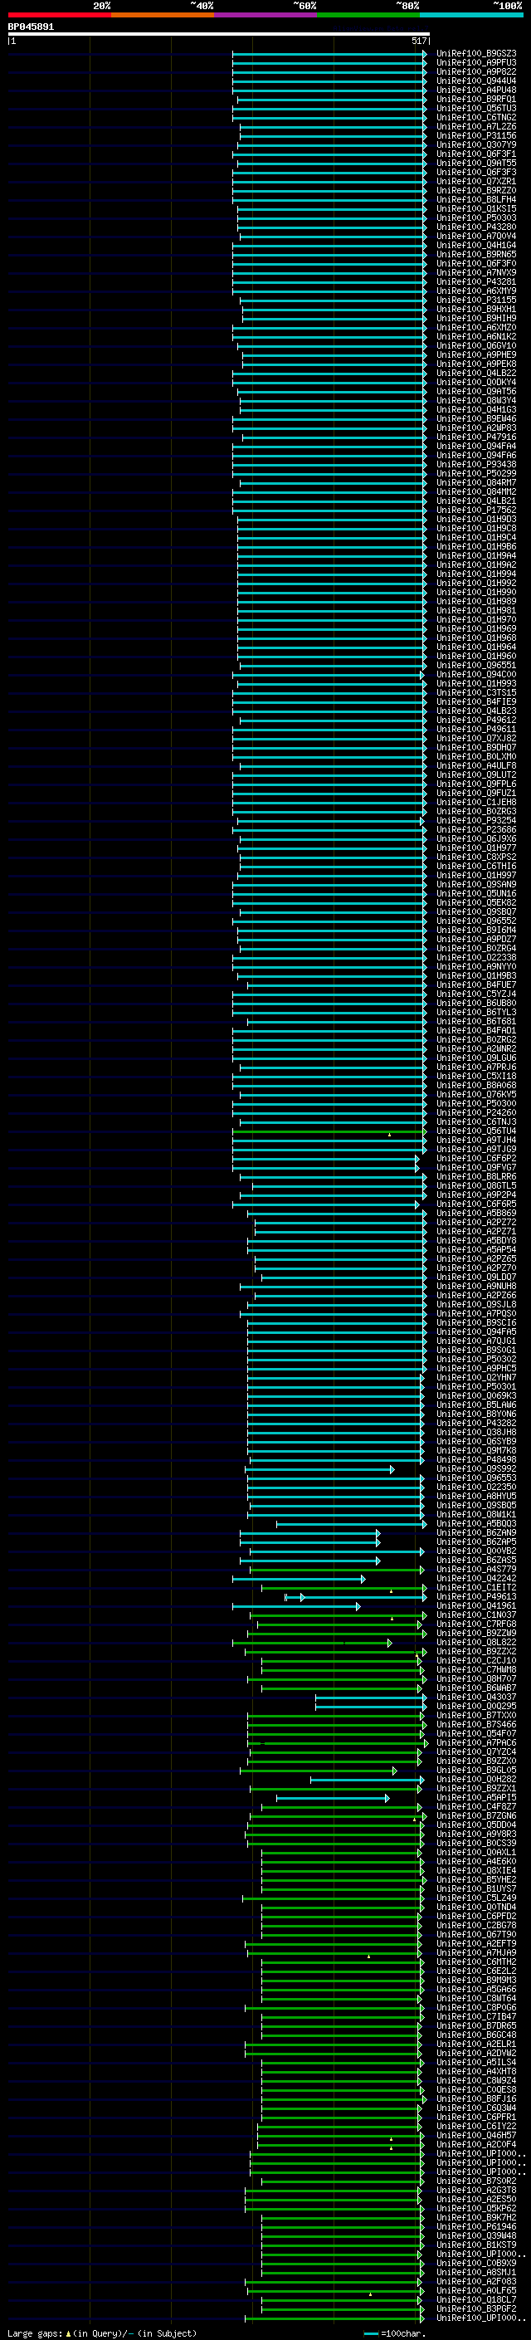Select hit label UniRef100_P43282
Image resolution: width=531 pixels, height=2340 pixels.
476,1424
